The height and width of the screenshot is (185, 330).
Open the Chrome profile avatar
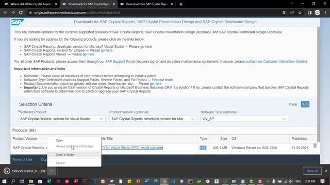[x=318, y=12]
